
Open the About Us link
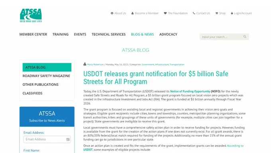click(120, 13)
